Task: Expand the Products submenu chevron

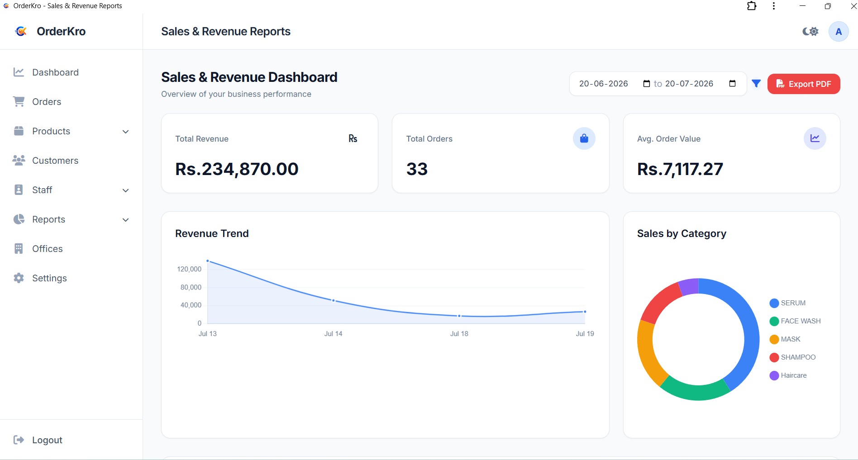Action: pyautogui.click(x=126, y=132)
